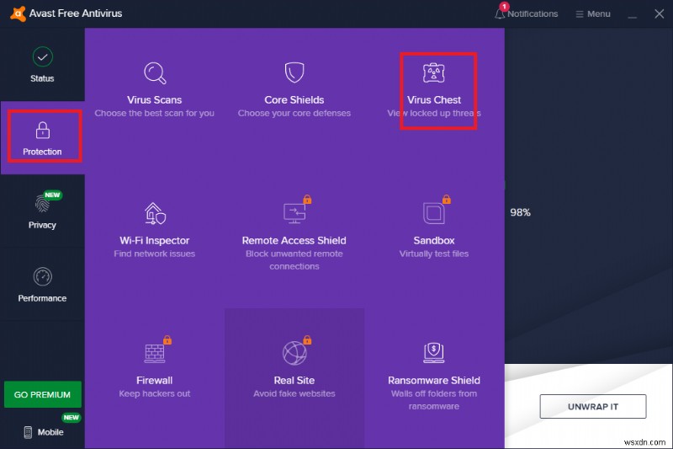Viewport: 673px width, 449px height.
Task: Open the Virus Chest icon
Action: pos(434,72)
